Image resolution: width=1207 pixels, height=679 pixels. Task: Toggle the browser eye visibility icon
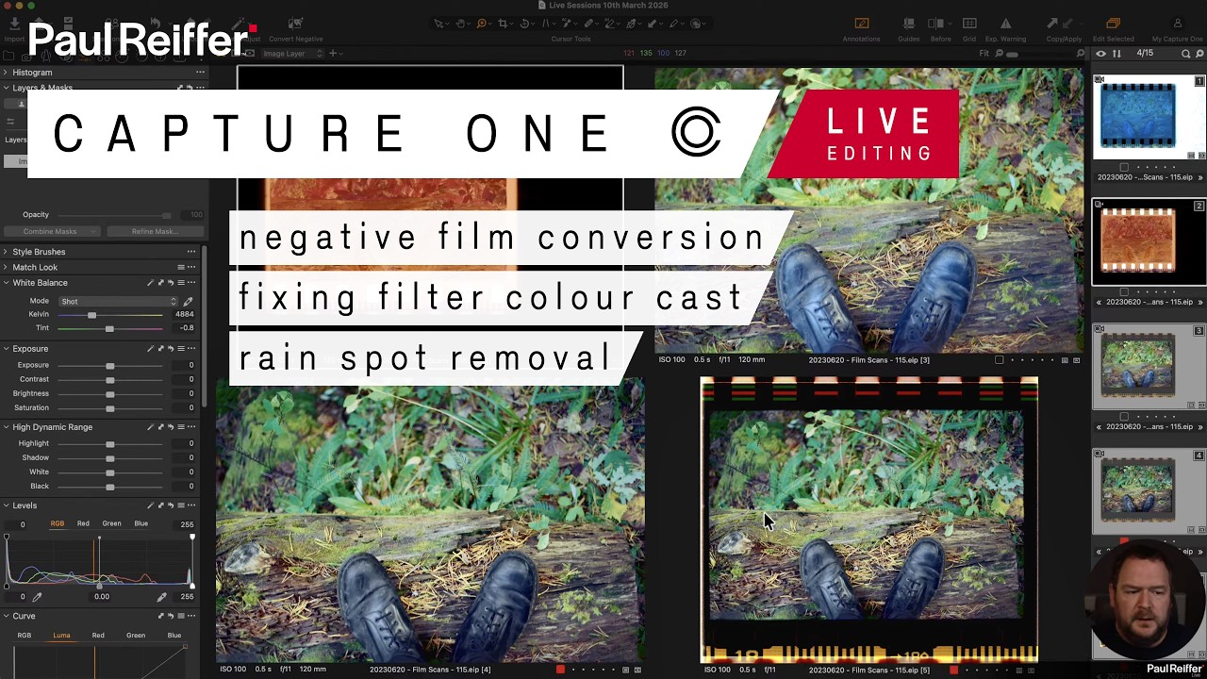click(1100, 54)
